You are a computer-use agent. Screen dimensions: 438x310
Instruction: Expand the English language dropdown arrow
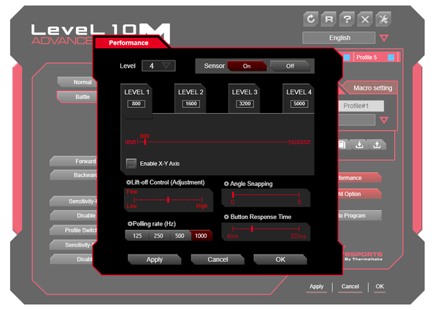pos(384,38)
